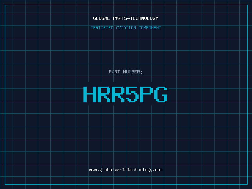Click the .com ending of the URL
The width and height of the screenshot is (252, 189).
[x=158, y=169]
